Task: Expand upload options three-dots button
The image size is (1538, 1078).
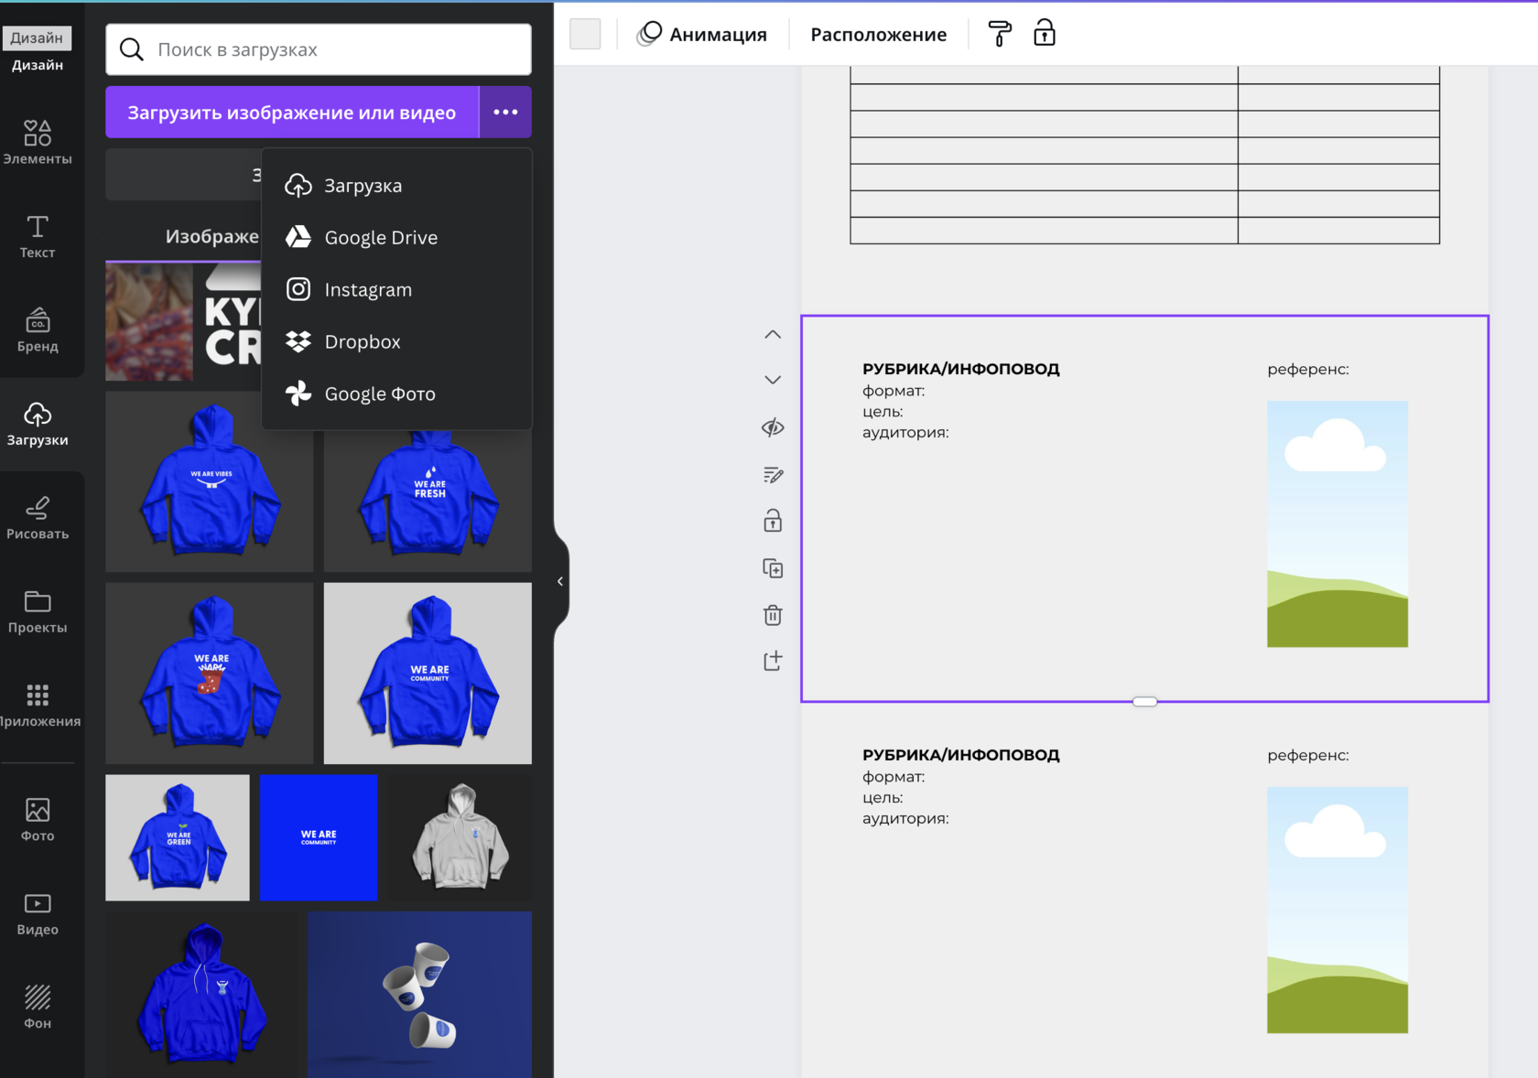Action: 505,112
